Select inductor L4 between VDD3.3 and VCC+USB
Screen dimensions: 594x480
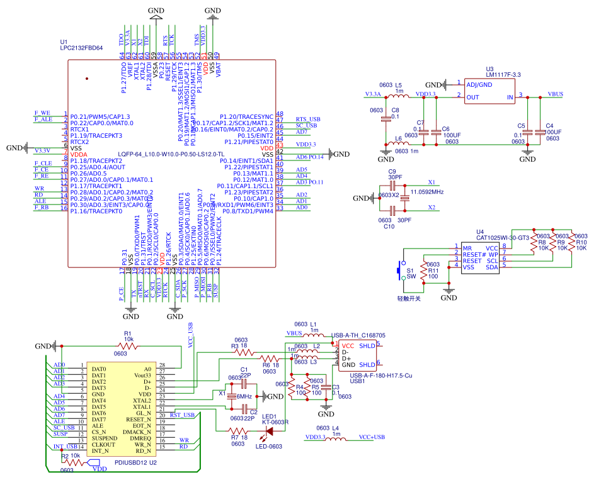click(336, 438)
